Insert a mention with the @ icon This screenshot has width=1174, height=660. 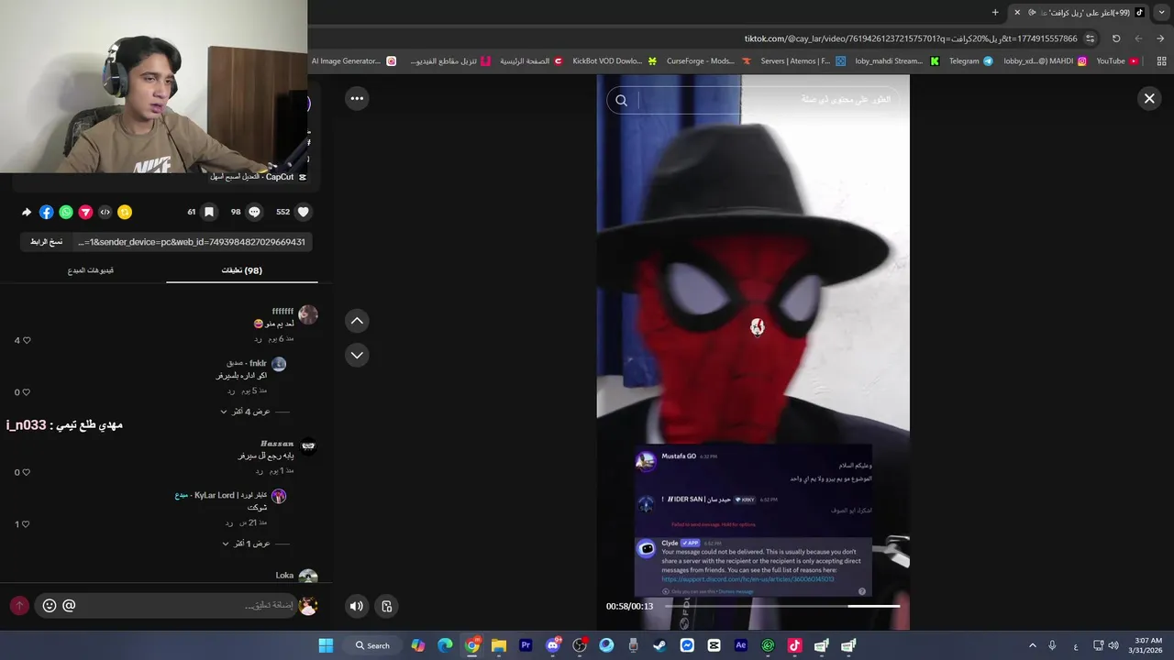pos(69,606)
